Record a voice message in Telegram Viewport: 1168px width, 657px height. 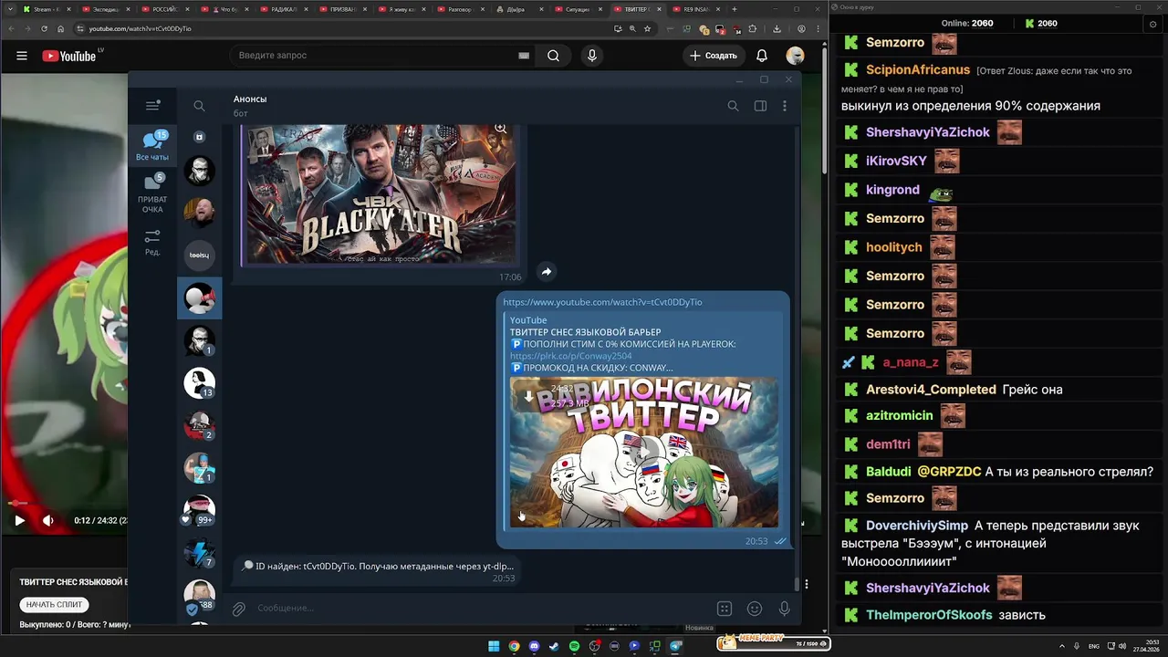click(784, 609)
